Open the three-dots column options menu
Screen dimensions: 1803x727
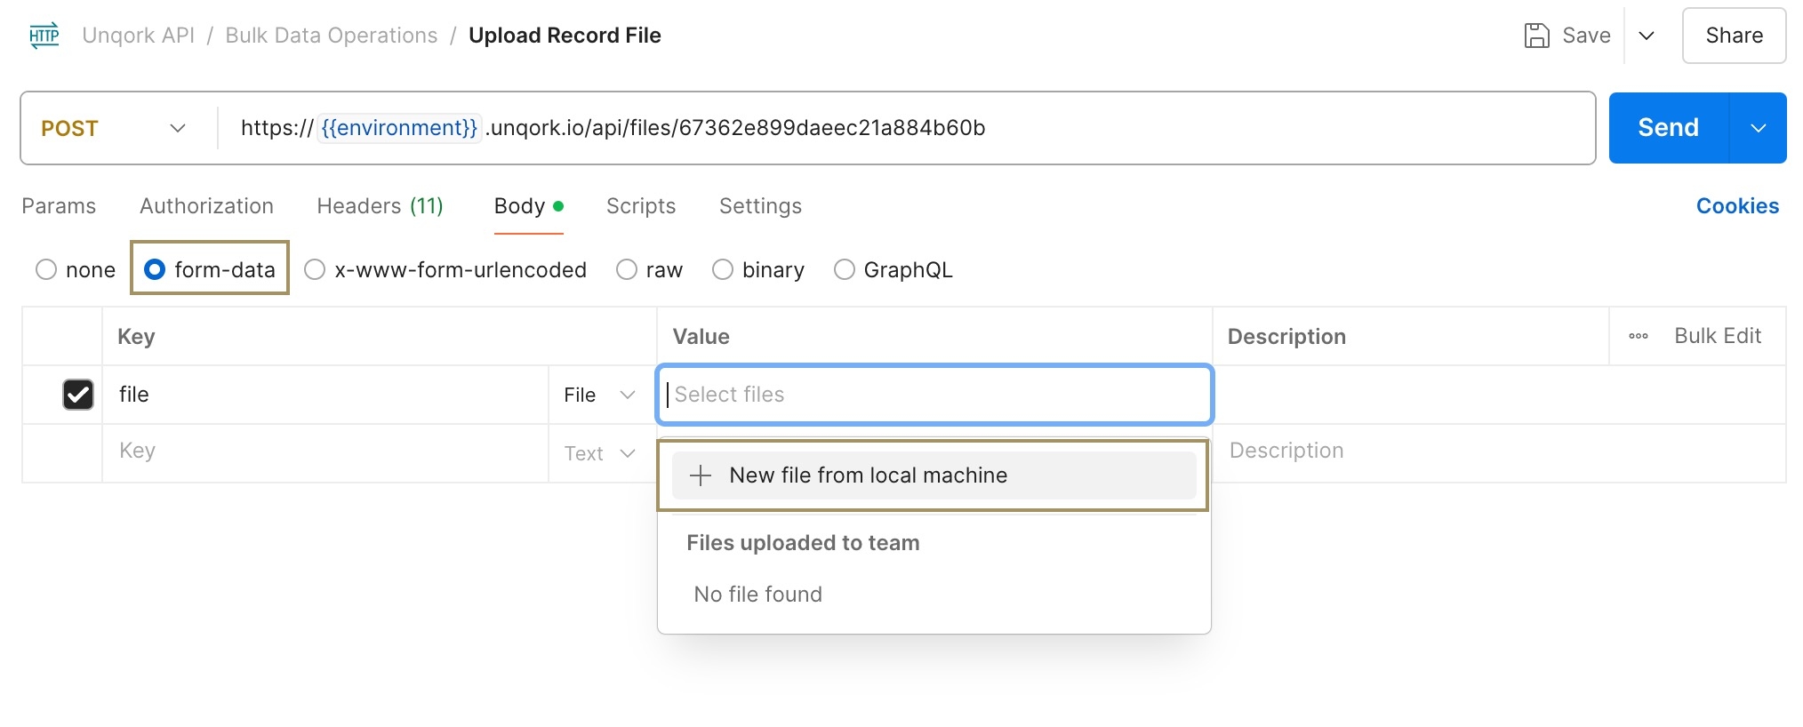click(1639, 336)
